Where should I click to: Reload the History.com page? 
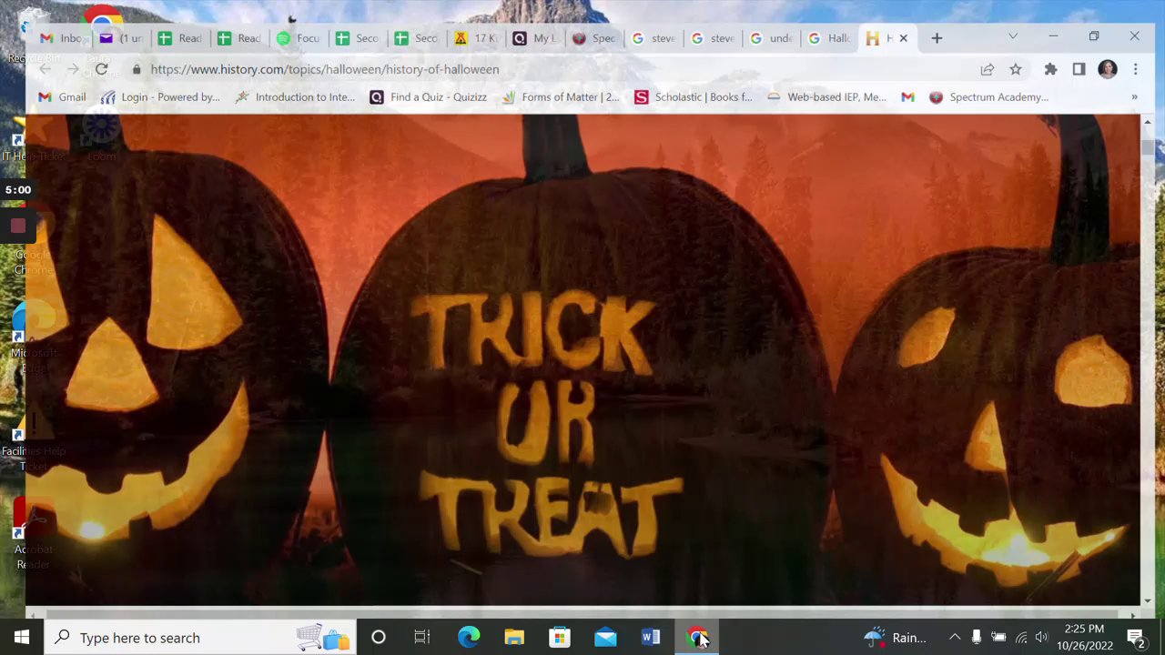(x=101, y=69)
